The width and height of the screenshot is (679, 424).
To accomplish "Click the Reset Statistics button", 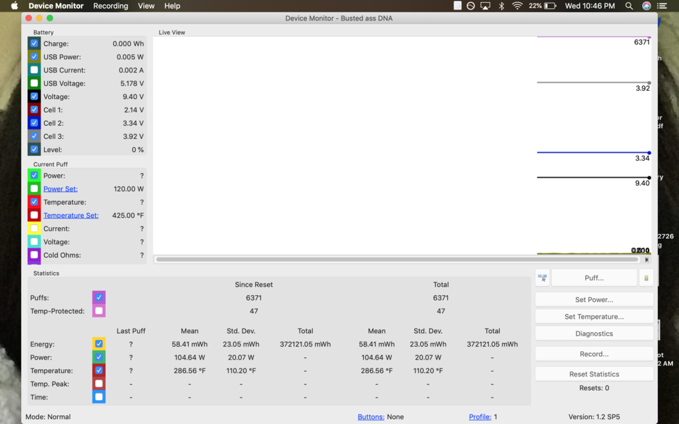I will 594,374.
